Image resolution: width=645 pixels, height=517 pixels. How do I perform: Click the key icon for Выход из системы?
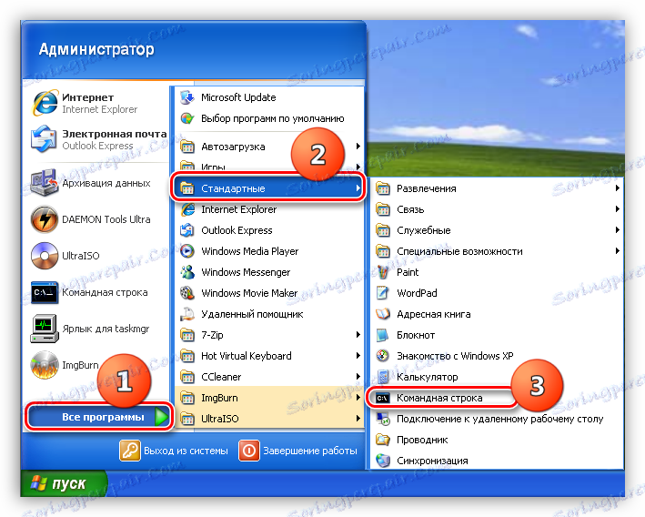coord(130,451)
